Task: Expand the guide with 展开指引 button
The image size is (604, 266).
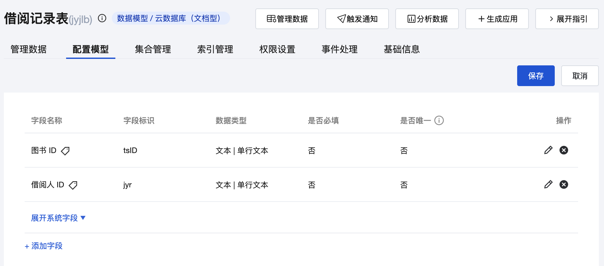Action: pyautogui.click(x=567, y=19)
